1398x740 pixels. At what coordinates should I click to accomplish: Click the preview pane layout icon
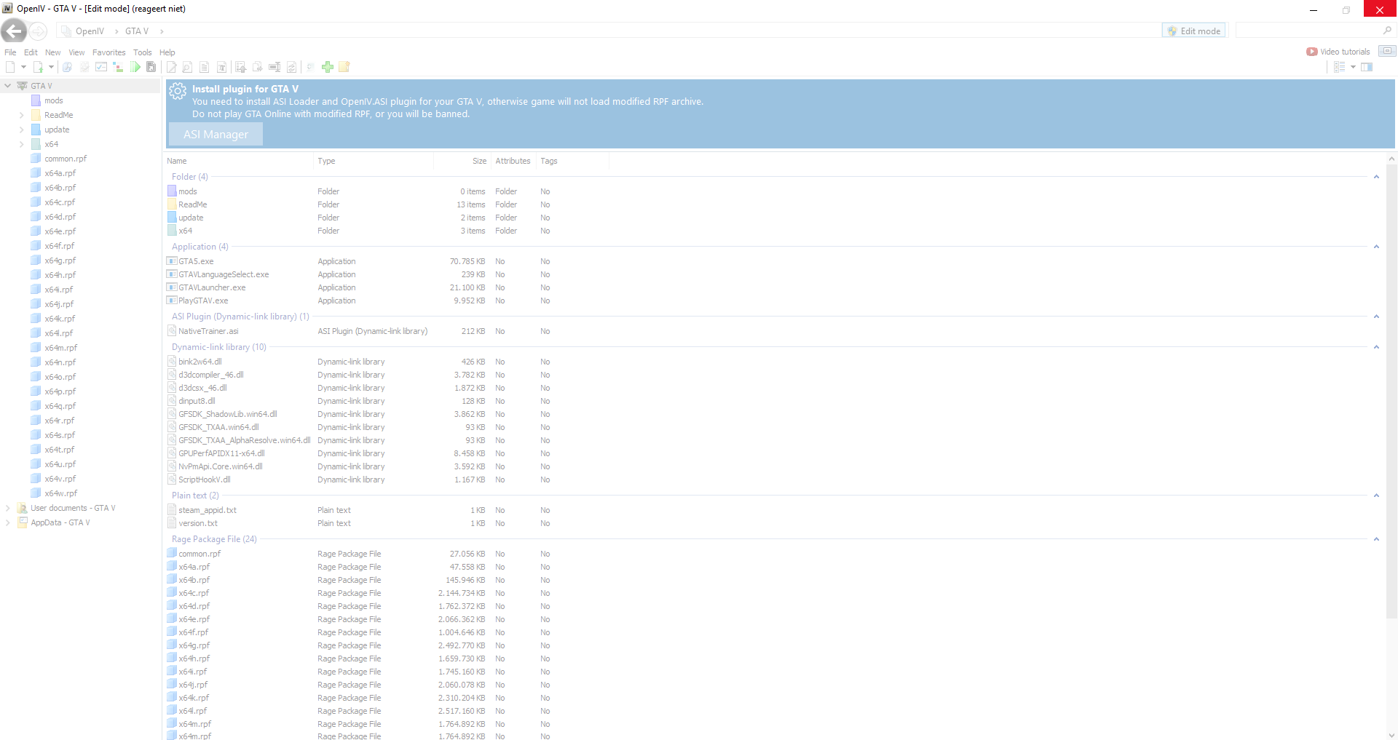point(1367,67)
